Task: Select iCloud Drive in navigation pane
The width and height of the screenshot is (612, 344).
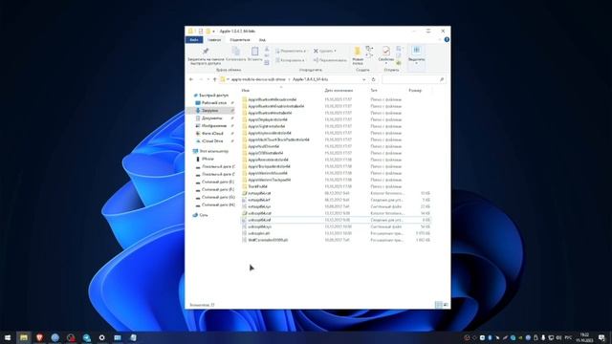Action: point(212,141)
